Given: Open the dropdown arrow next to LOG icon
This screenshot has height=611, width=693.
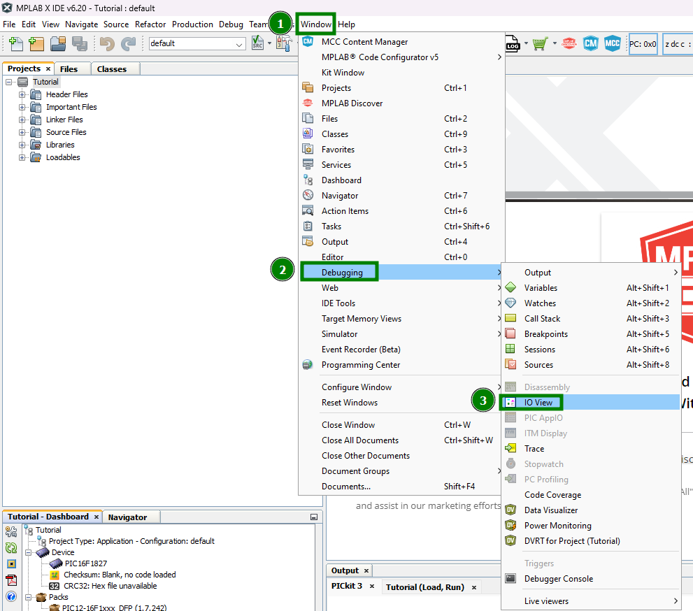Looking at the screenshot, I should (x=526, y=43).
